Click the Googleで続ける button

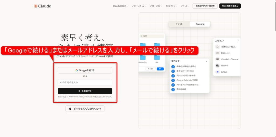coord(85,70)
